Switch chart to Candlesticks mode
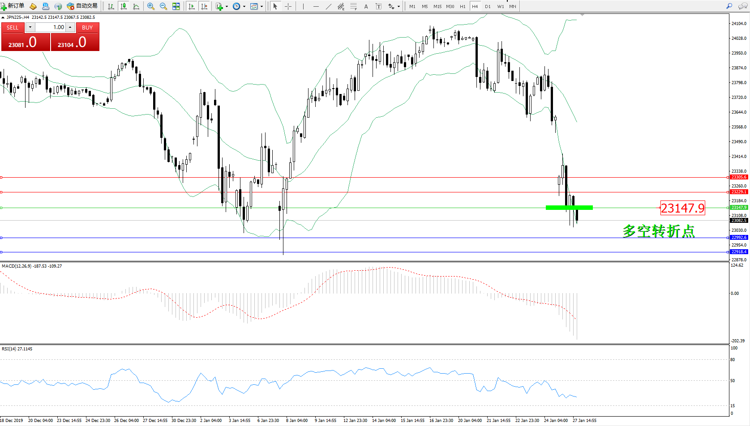Screen dimensions: 750x426 pos(124,6)
